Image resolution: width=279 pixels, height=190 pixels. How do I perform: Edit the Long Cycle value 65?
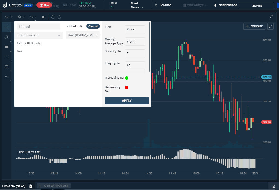[x=135, y=65]
